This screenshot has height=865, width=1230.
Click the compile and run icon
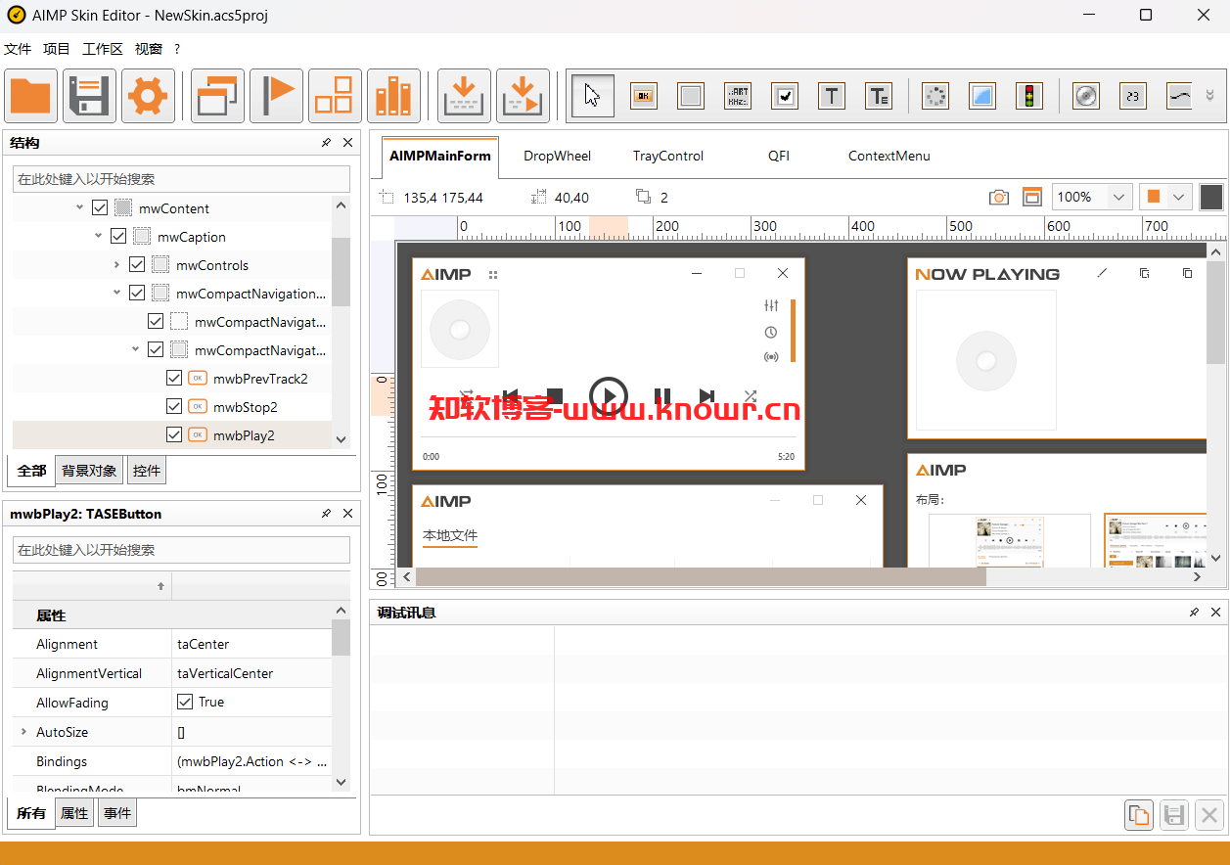523,96
